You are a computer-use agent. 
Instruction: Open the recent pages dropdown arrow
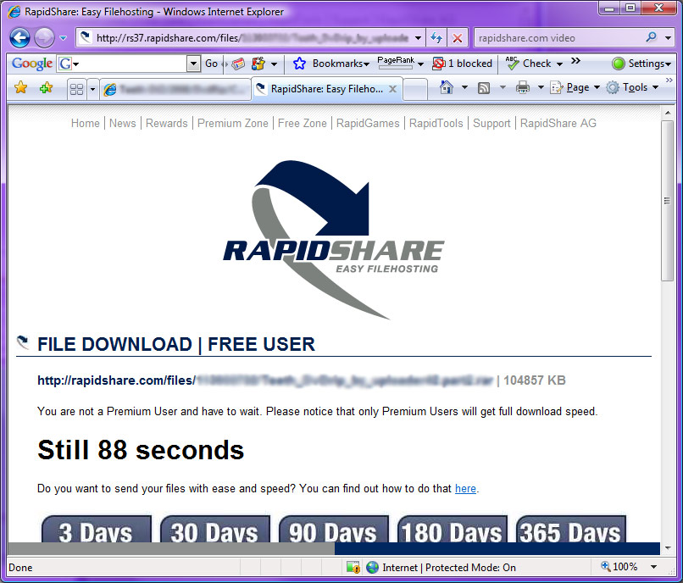tap(64, 38)
